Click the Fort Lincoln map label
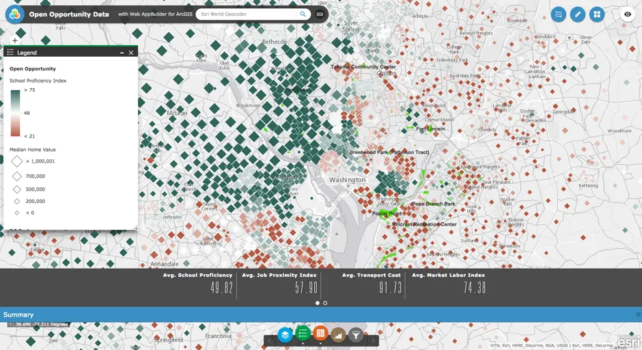Image resolution: width=642 pixels, height=350 pixels. 430,129
